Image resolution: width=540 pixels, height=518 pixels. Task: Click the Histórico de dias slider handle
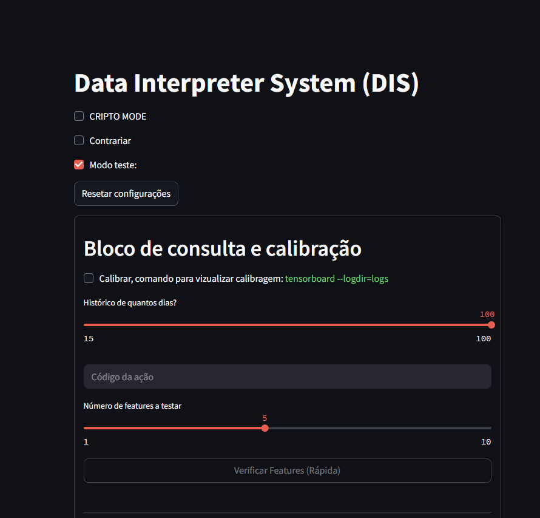(491, 325)
